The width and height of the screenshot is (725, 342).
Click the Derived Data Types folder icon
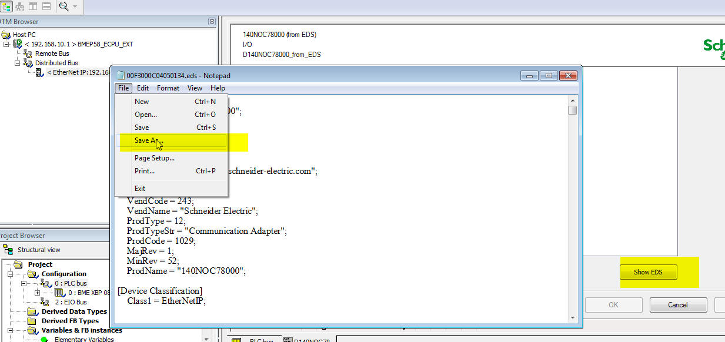33,311
